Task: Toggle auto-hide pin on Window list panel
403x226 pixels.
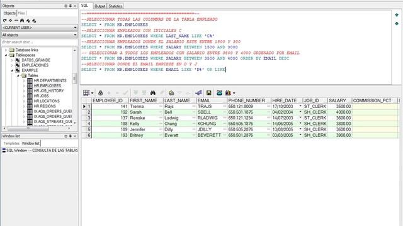Action: click(x=71, y=136)
